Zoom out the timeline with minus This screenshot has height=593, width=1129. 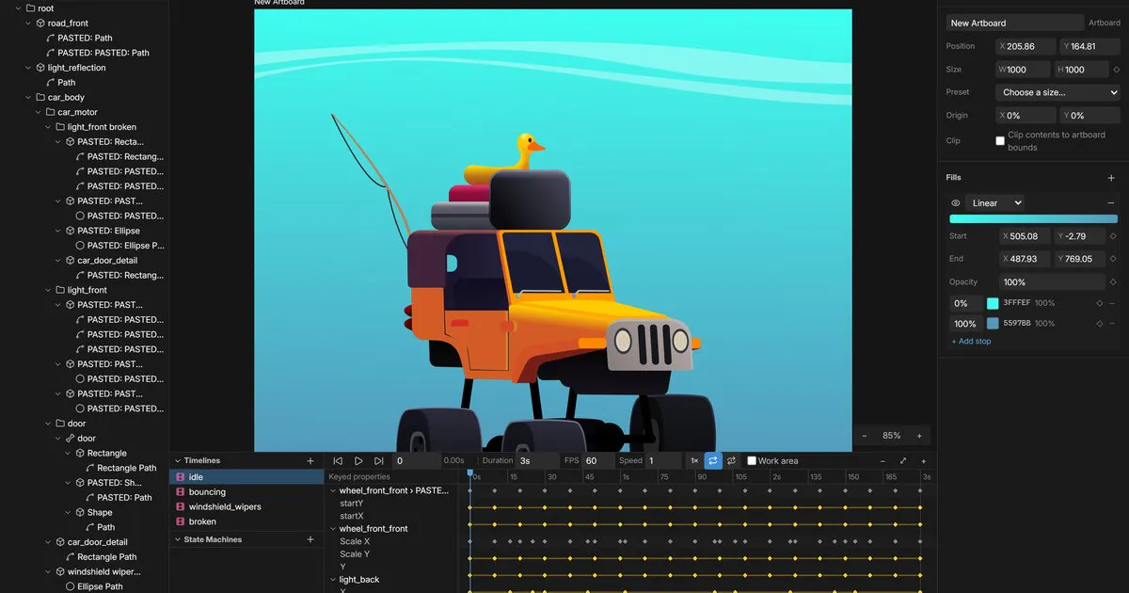click(883, 461)
